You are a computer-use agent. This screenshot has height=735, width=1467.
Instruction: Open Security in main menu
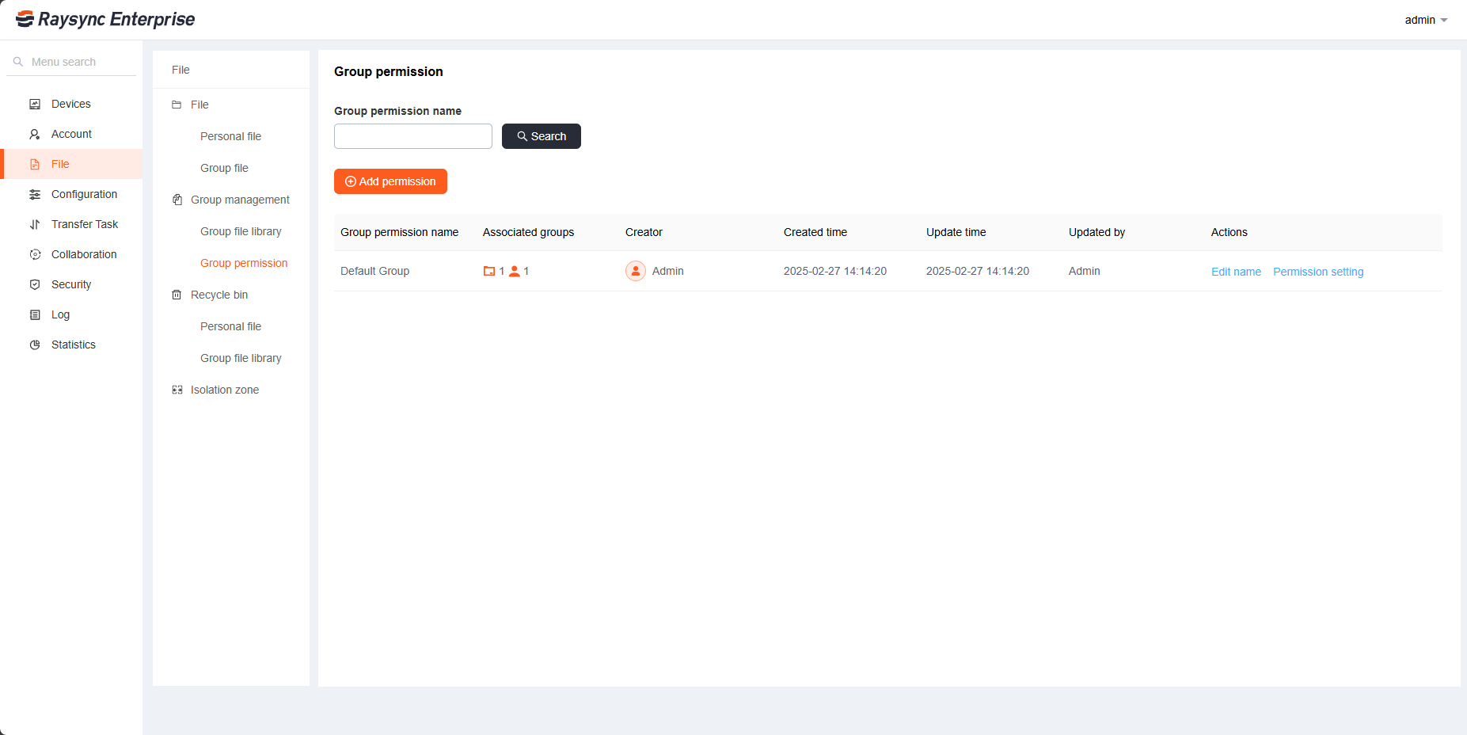point(71,284)
